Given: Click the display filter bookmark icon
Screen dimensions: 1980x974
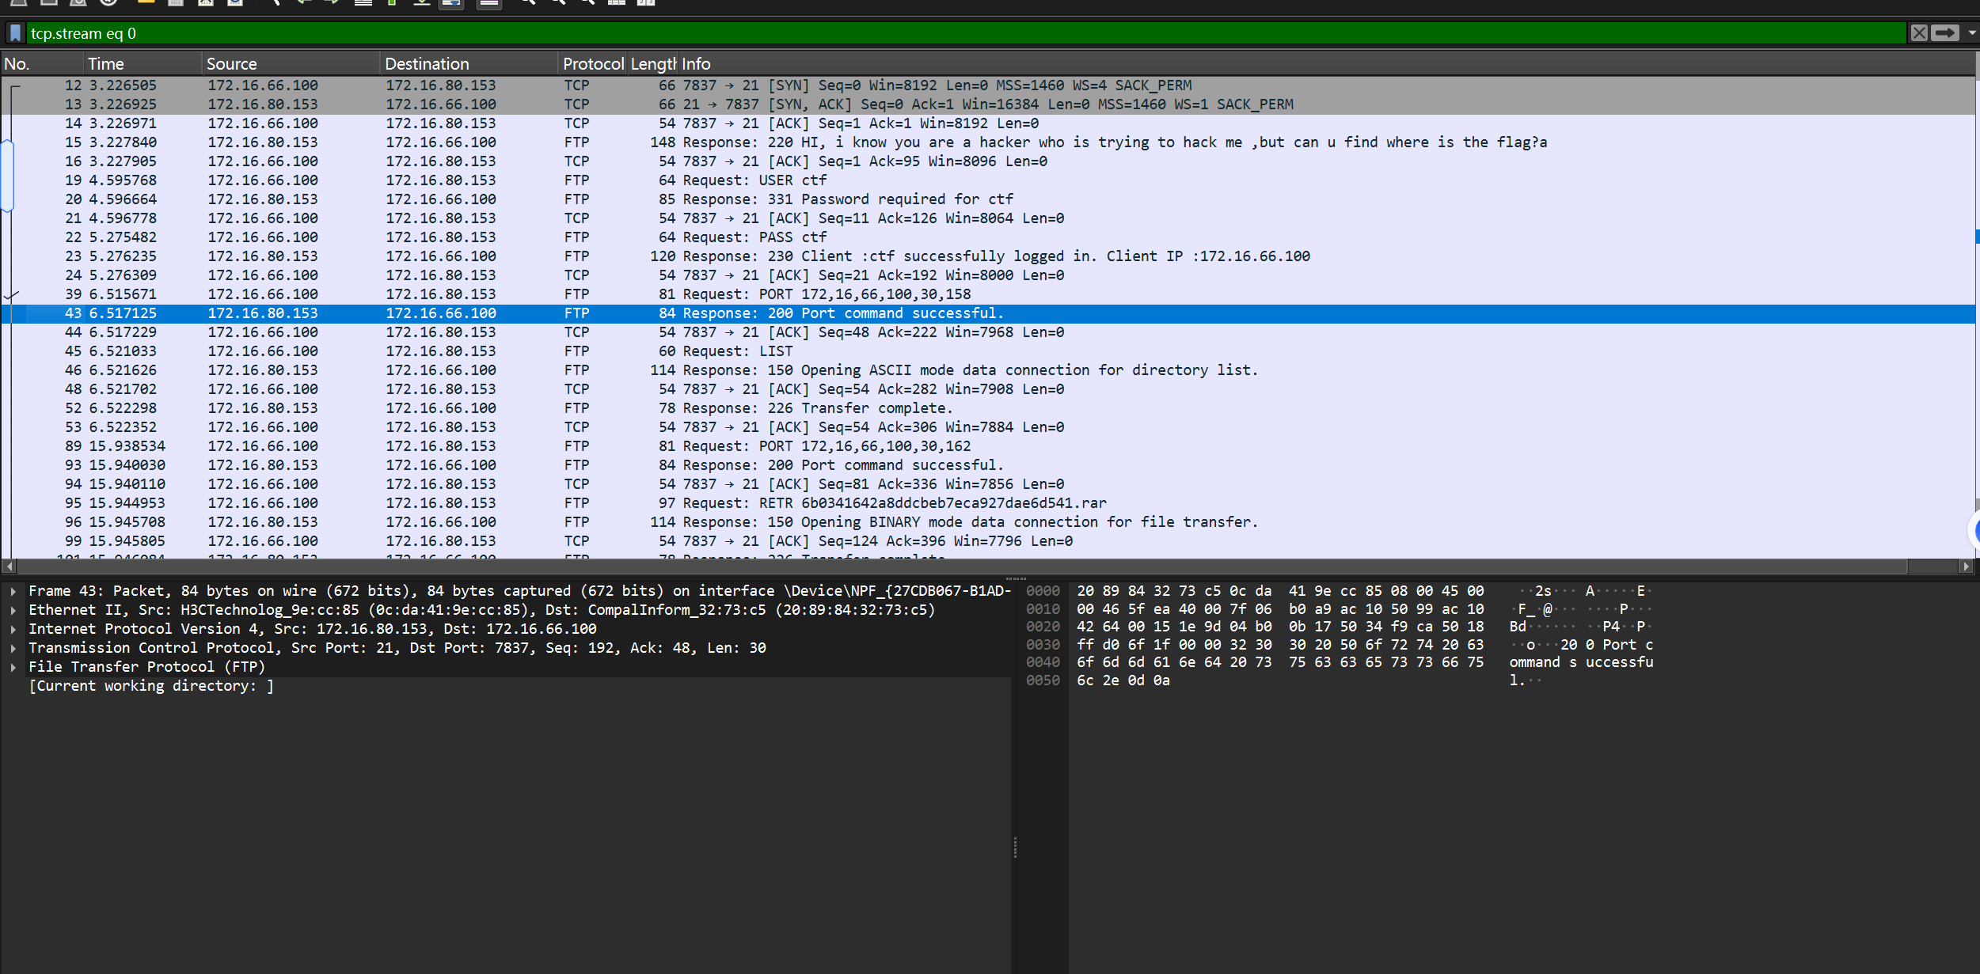Looking at the screenshot, I should click(x=15, y=33).
